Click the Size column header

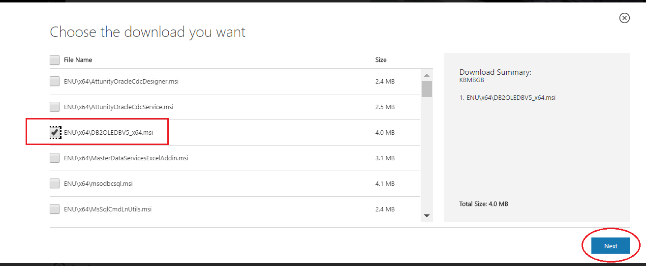tap(381, 60)
